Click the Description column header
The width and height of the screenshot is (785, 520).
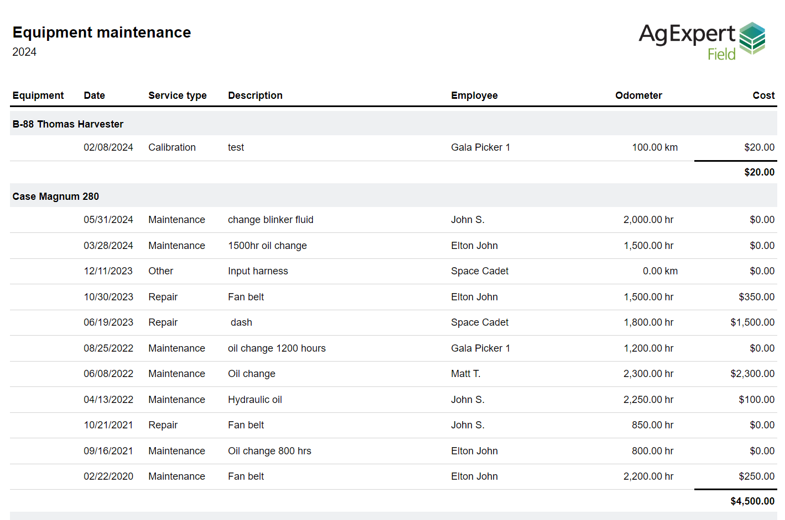coord(255,95)
